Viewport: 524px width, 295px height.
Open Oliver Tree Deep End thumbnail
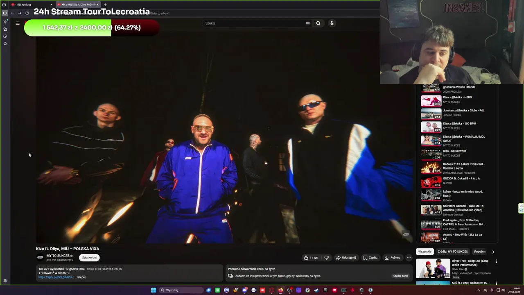433,268
